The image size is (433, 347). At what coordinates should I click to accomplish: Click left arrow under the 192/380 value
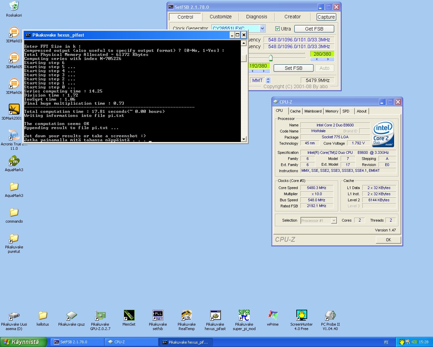tap(253, 71)
